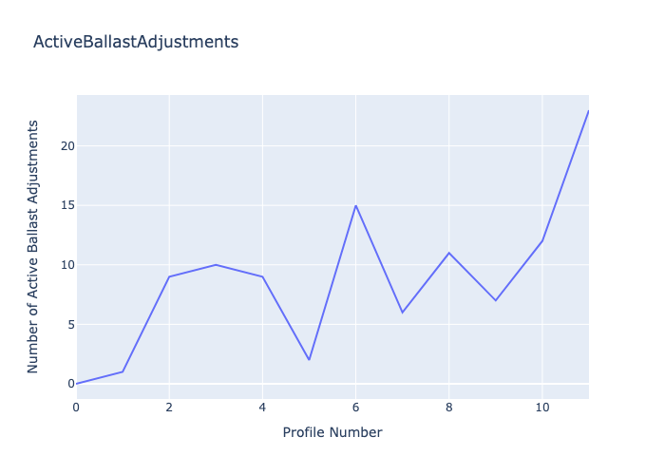
Task: Click the line's highest point at profile 11
Action: (588, 111)
